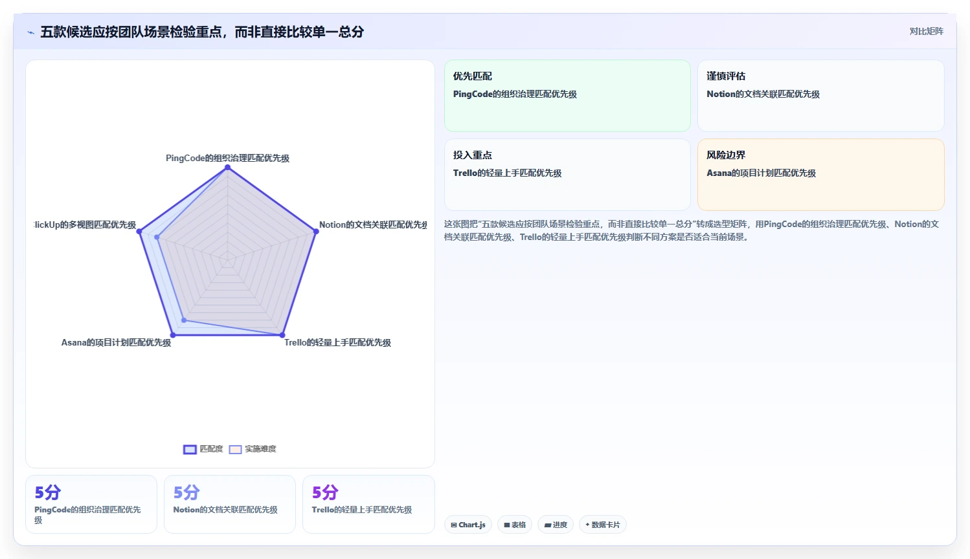The height and width of the screenshot is (559, 970).
Task: Click the 表格 tag chip
Action: click(515, 525)
